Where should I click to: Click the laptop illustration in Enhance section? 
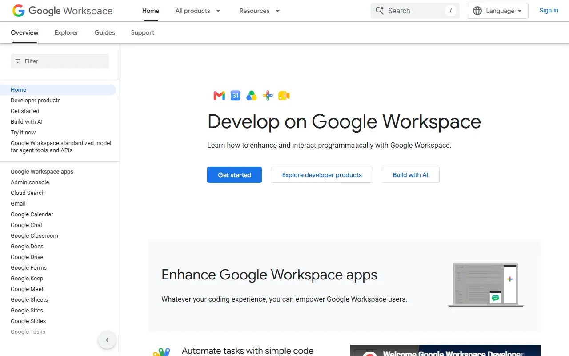(486, 285)
